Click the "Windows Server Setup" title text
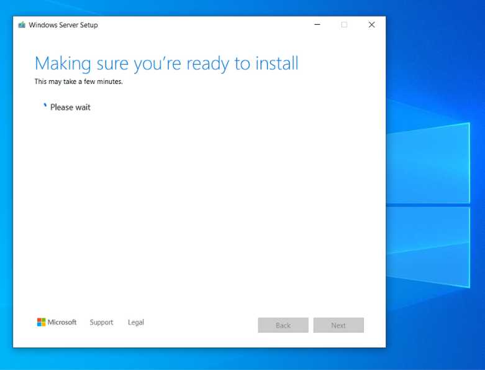Screen dimensions: 485x370 pos(63,25)
